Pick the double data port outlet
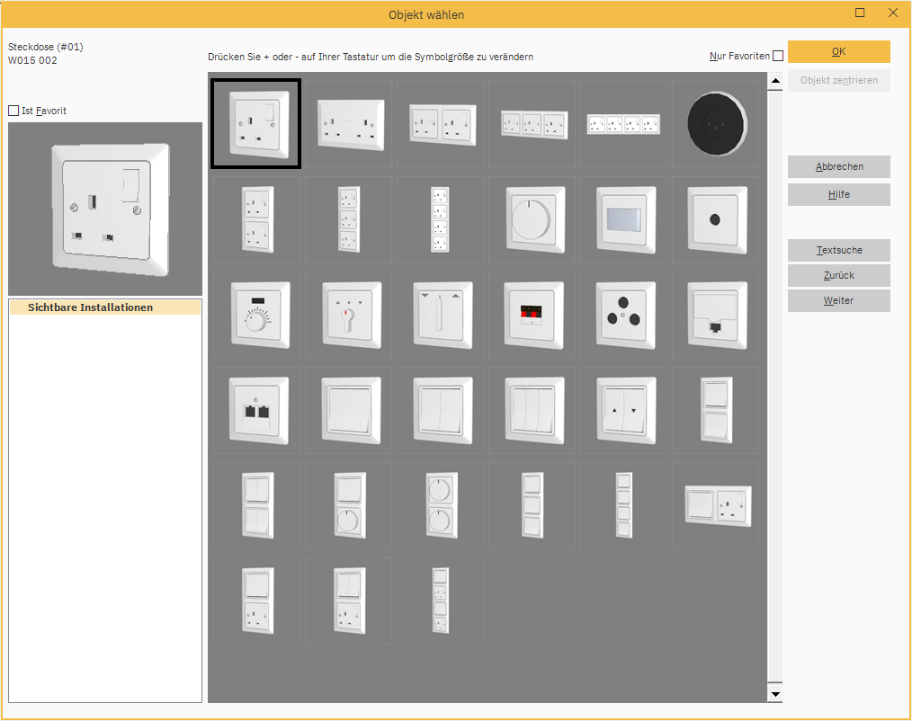Viewport: 912px width, 721px height. 257,411
